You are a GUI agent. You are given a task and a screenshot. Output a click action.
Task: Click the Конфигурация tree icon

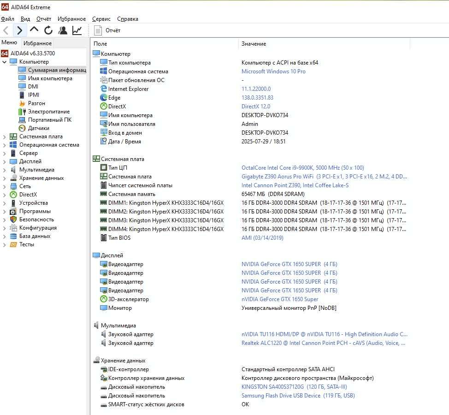(x=13, y=228)
